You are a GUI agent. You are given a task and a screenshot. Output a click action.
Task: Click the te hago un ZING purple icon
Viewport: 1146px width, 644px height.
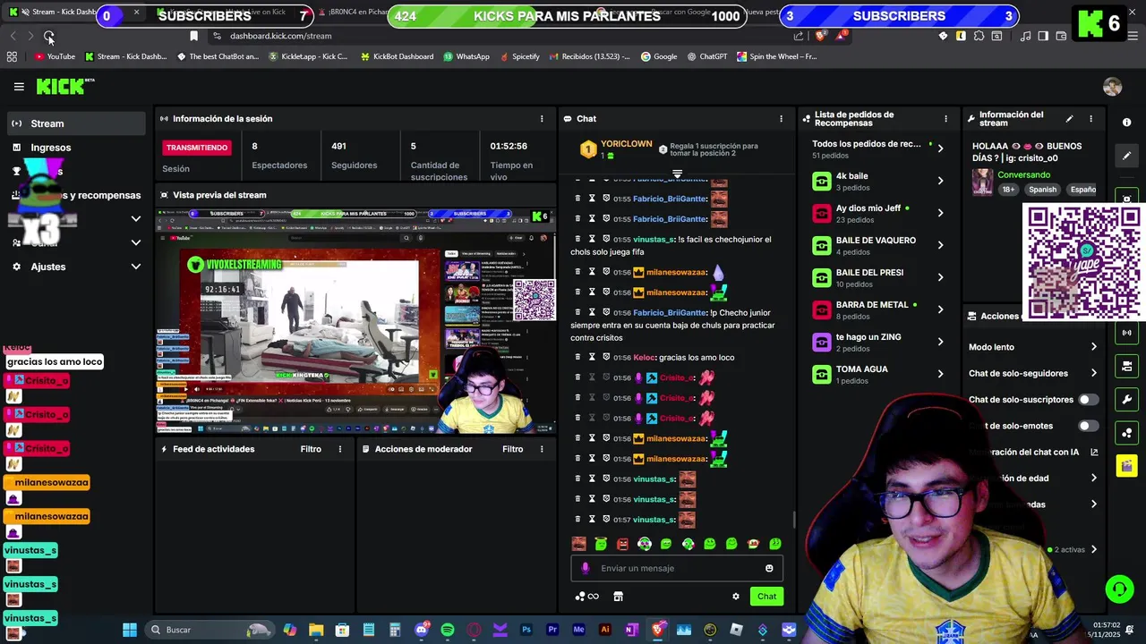click(822, 343)
